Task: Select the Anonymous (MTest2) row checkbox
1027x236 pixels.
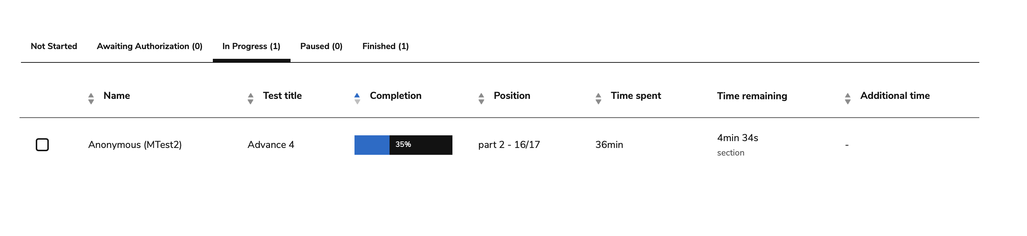Action: point(42,144)
